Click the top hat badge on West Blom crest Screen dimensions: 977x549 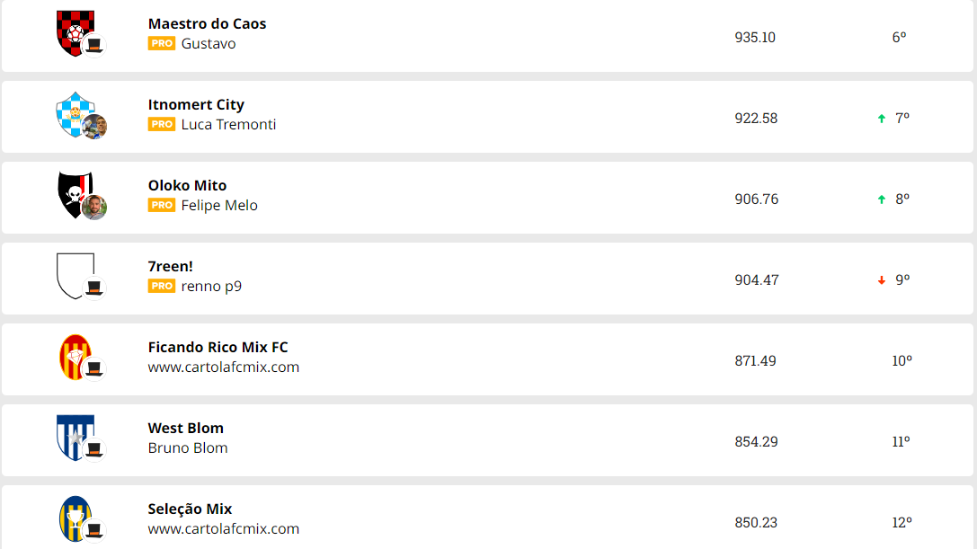(94, 450)
